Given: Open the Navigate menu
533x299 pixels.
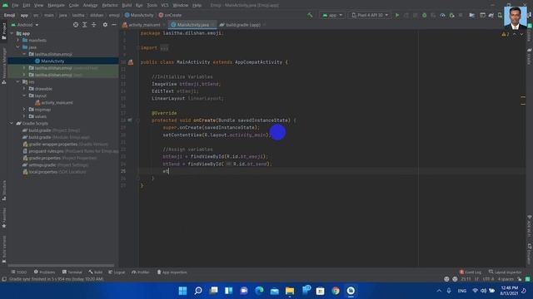Looking at the screenshot, I should pyautogui.click(x=56, y=5).
